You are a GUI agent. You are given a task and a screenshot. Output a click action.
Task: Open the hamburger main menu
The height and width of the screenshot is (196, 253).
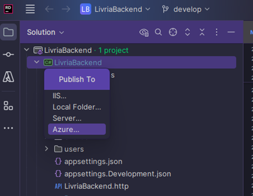[x=30, y=9]
